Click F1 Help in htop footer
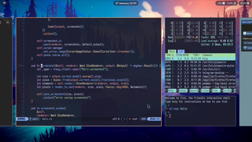This screenshot has width=252, height=142. [x=171, y=90]
